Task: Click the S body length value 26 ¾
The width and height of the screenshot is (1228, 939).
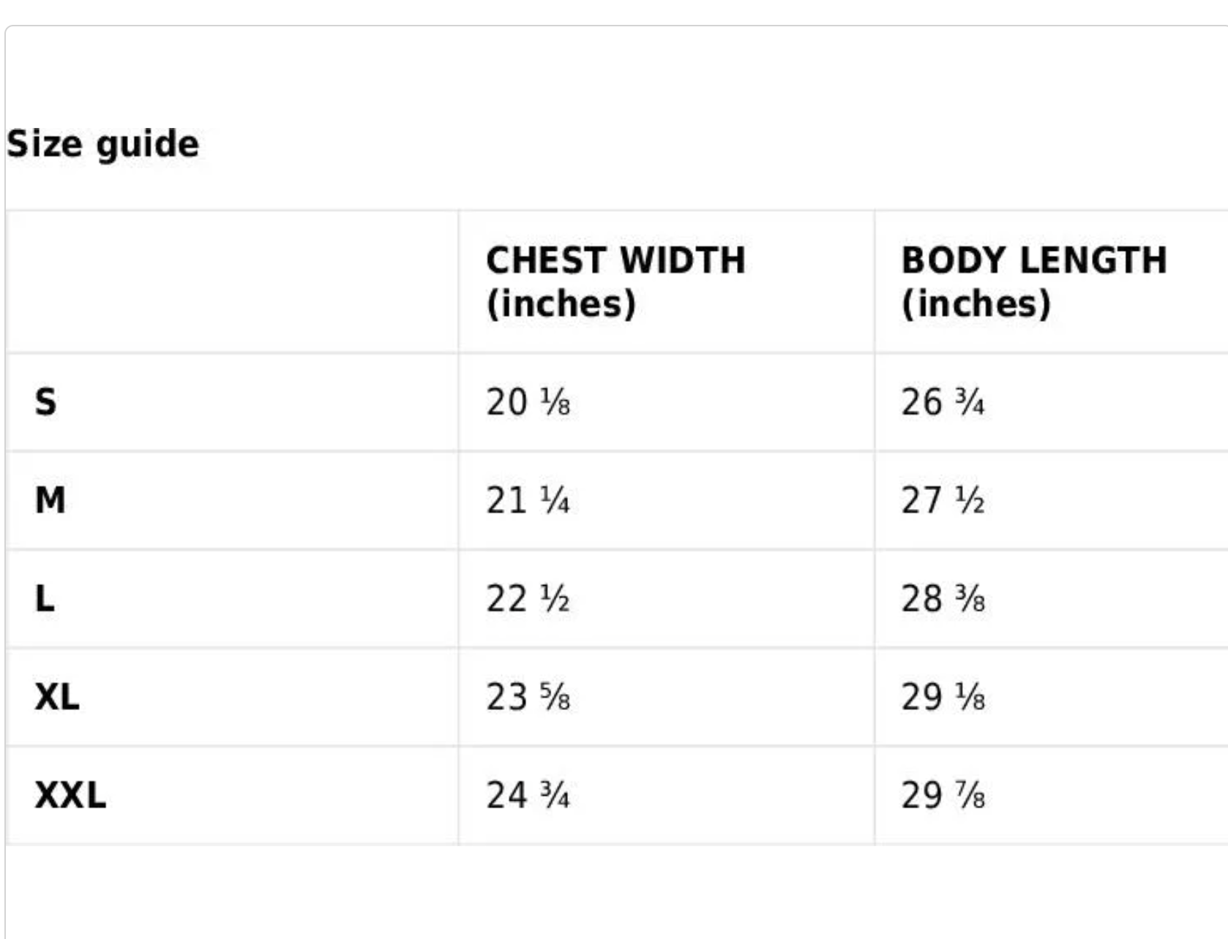Action: [943, 402]
